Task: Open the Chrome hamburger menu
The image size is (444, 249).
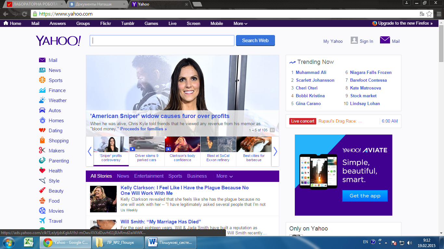Action: pyautogui.click(x=439, y=14)
